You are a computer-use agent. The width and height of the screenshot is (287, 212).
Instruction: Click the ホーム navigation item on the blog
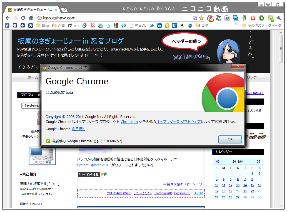click(x=33, y=77)
